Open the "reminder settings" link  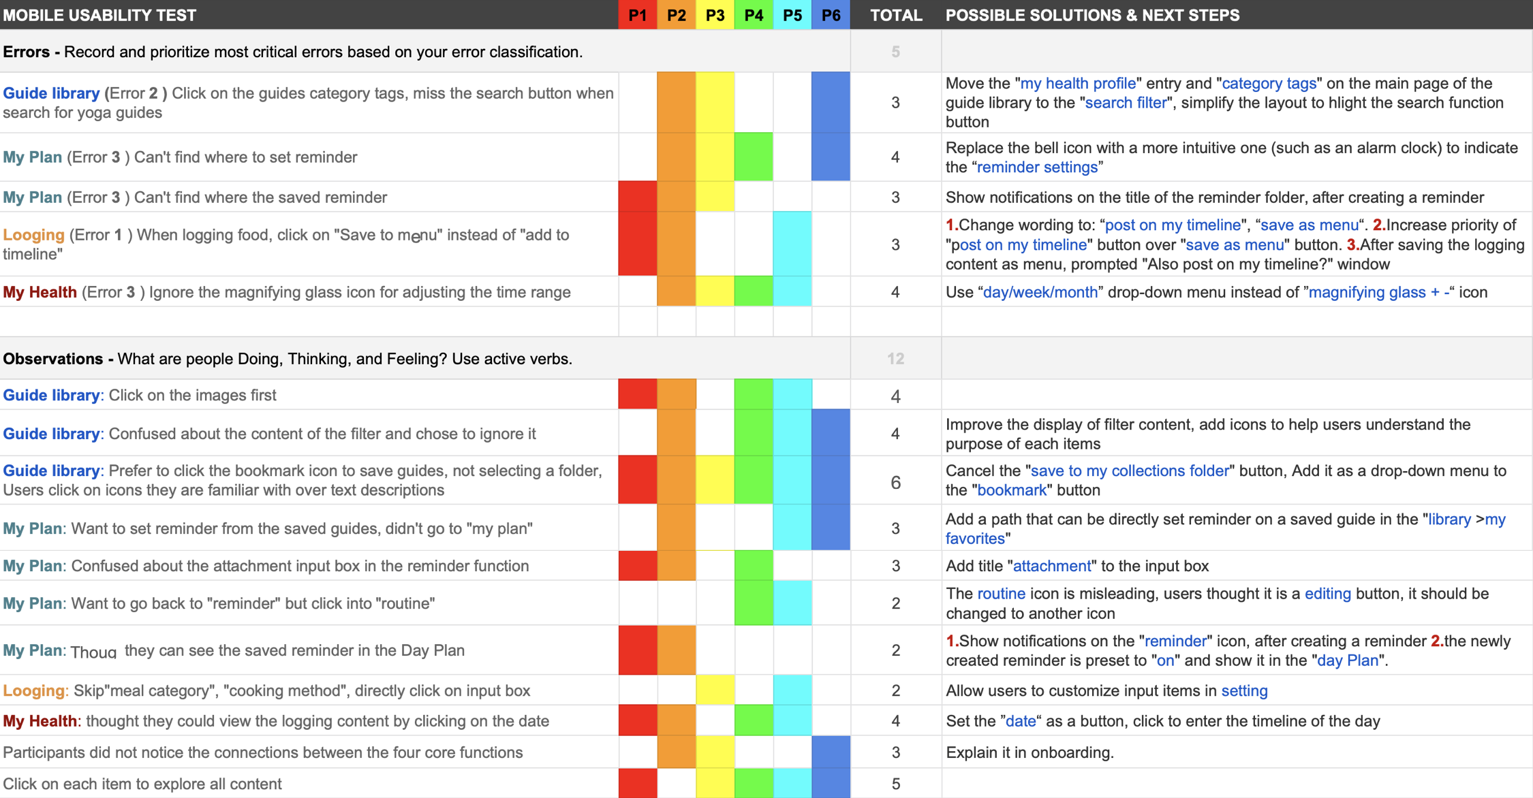tap(1037, 167)
